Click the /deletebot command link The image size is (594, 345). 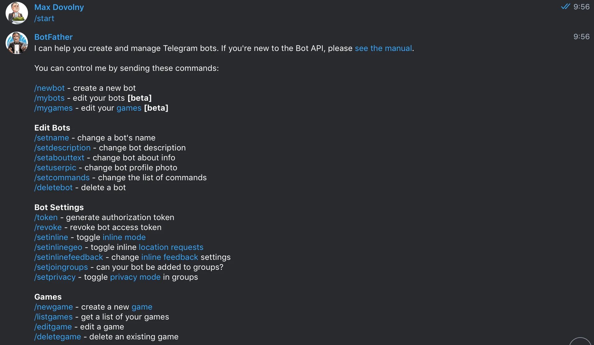(53, 187)
